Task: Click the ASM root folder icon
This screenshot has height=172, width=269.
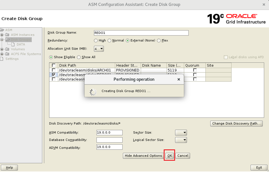Action: pos(2,30)
